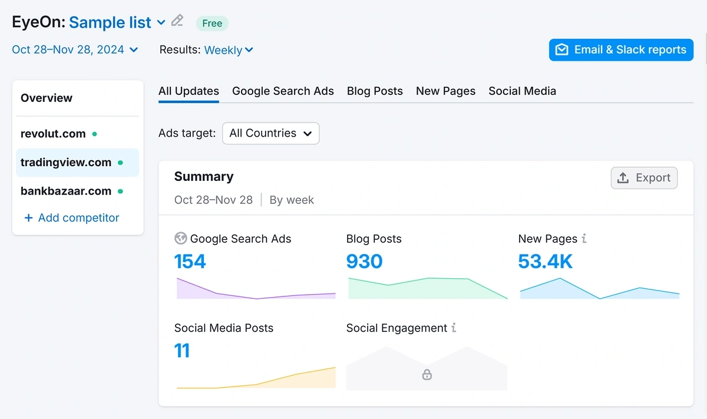Click the lock icon on Social Engagement chart
Image resolution: width=707 pixels, height=419 pixels.
[x=426, y=374]
